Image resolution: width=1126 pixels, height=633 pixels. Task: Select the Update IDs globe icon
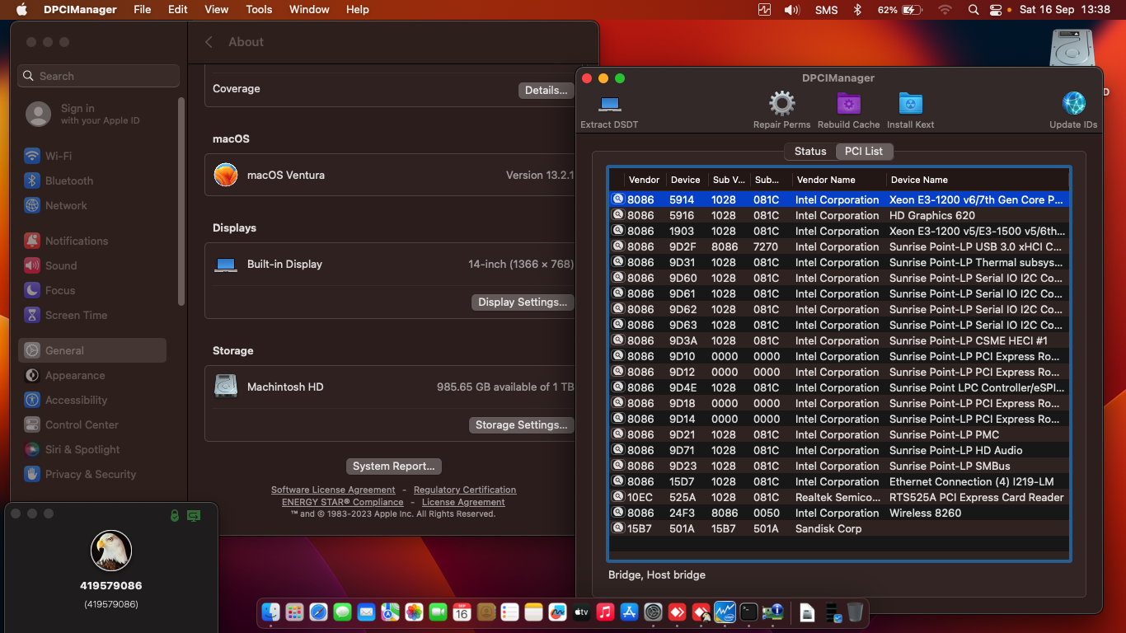pyautogui.click(x=1073, y=103)
